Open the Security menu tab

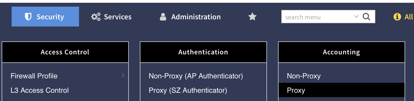pos(45,17)
